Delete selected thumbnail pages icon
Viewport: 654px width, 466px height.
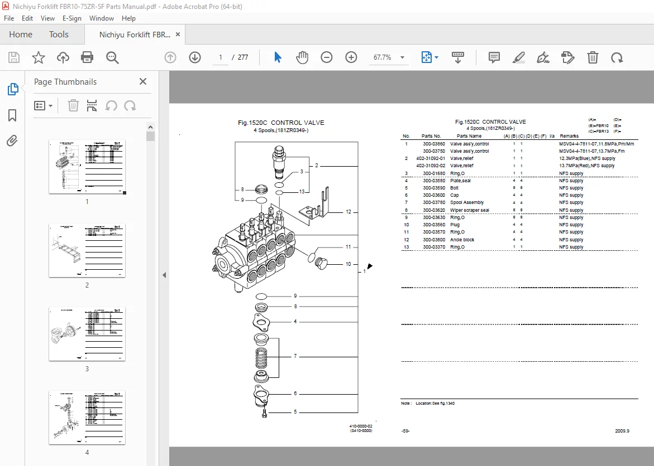point(73,106)
